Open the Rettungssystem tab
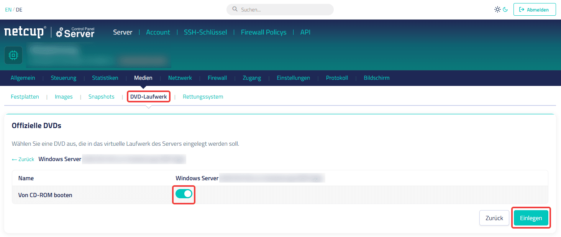The height and width of the screenshot is (237, 561). pos(203,97)
